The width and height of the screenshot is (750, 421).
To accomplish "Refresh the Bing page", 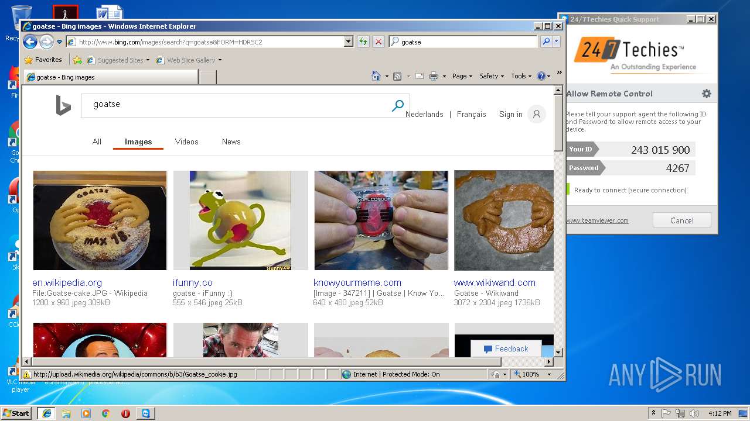I will 363,42.
